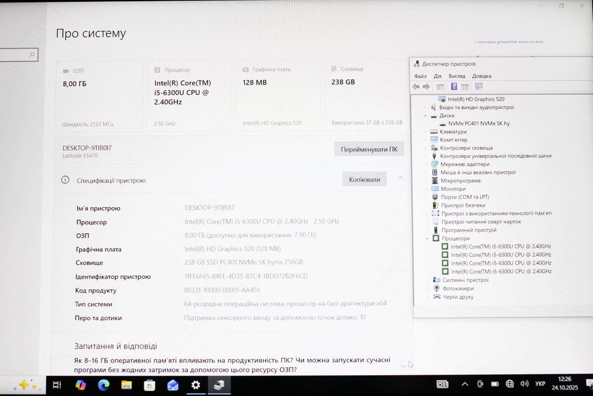Click the product code 00331-10000-00001-AA451
Image resolution: width=593 pixels, height=396 pixels.
point(222,290)
